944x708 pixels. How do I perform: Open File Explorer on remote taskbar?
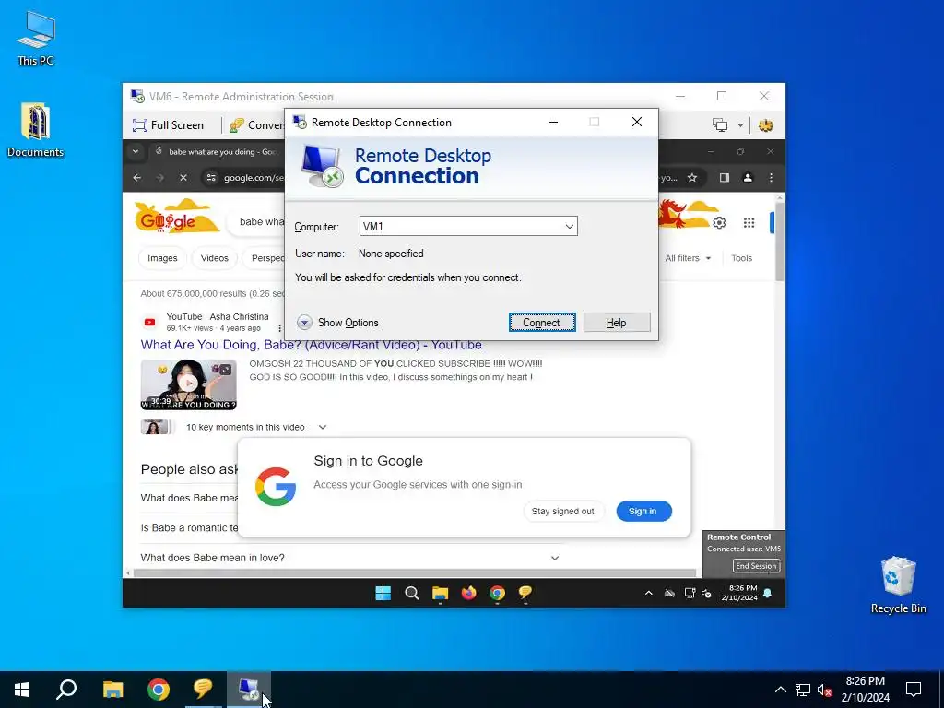[440, 594]
